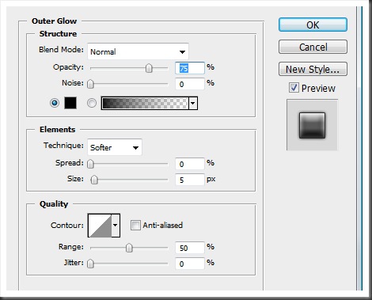This screenshot has width=372, height=300.
Task: Open the contour curve thumbnail editor
Action: tap(100, 226)
